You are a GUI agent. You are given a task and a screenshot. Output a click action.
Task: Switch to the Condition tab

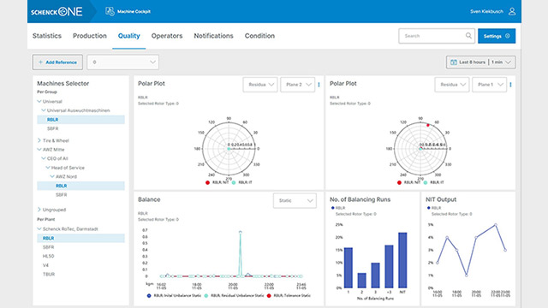point(259,36)
